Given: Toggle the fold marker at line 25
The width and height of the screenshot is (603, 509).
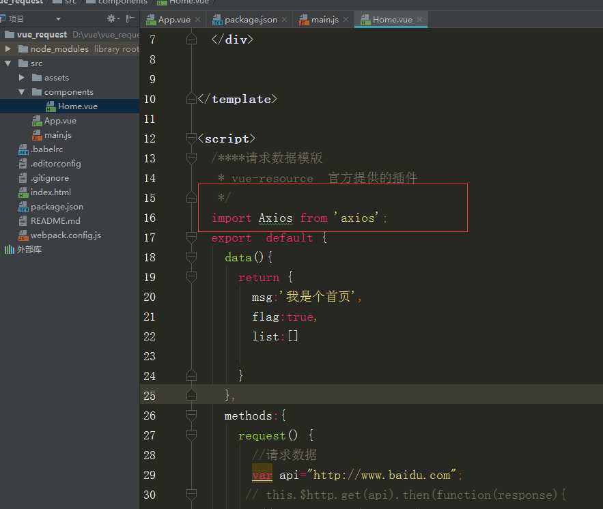Looking at the screenshot, I should [191, 395].
